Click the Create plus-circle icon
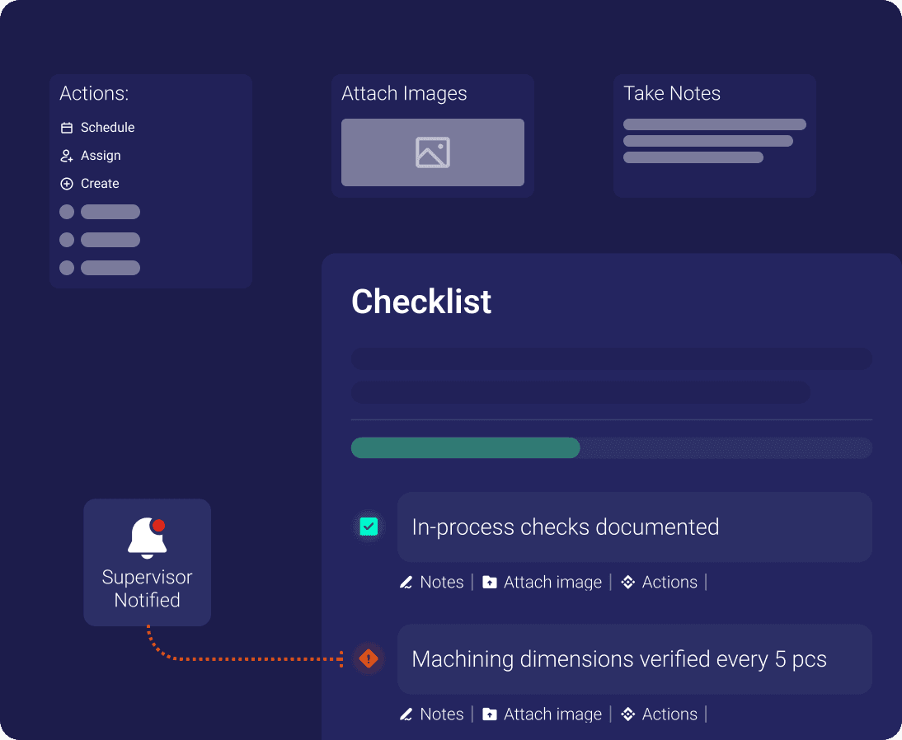 pyautogui.click(x=67, y=184)
